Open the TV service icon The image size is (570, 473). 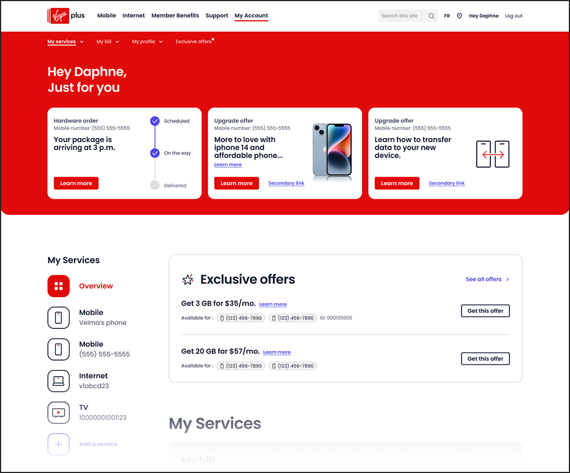tap(58, 413)
